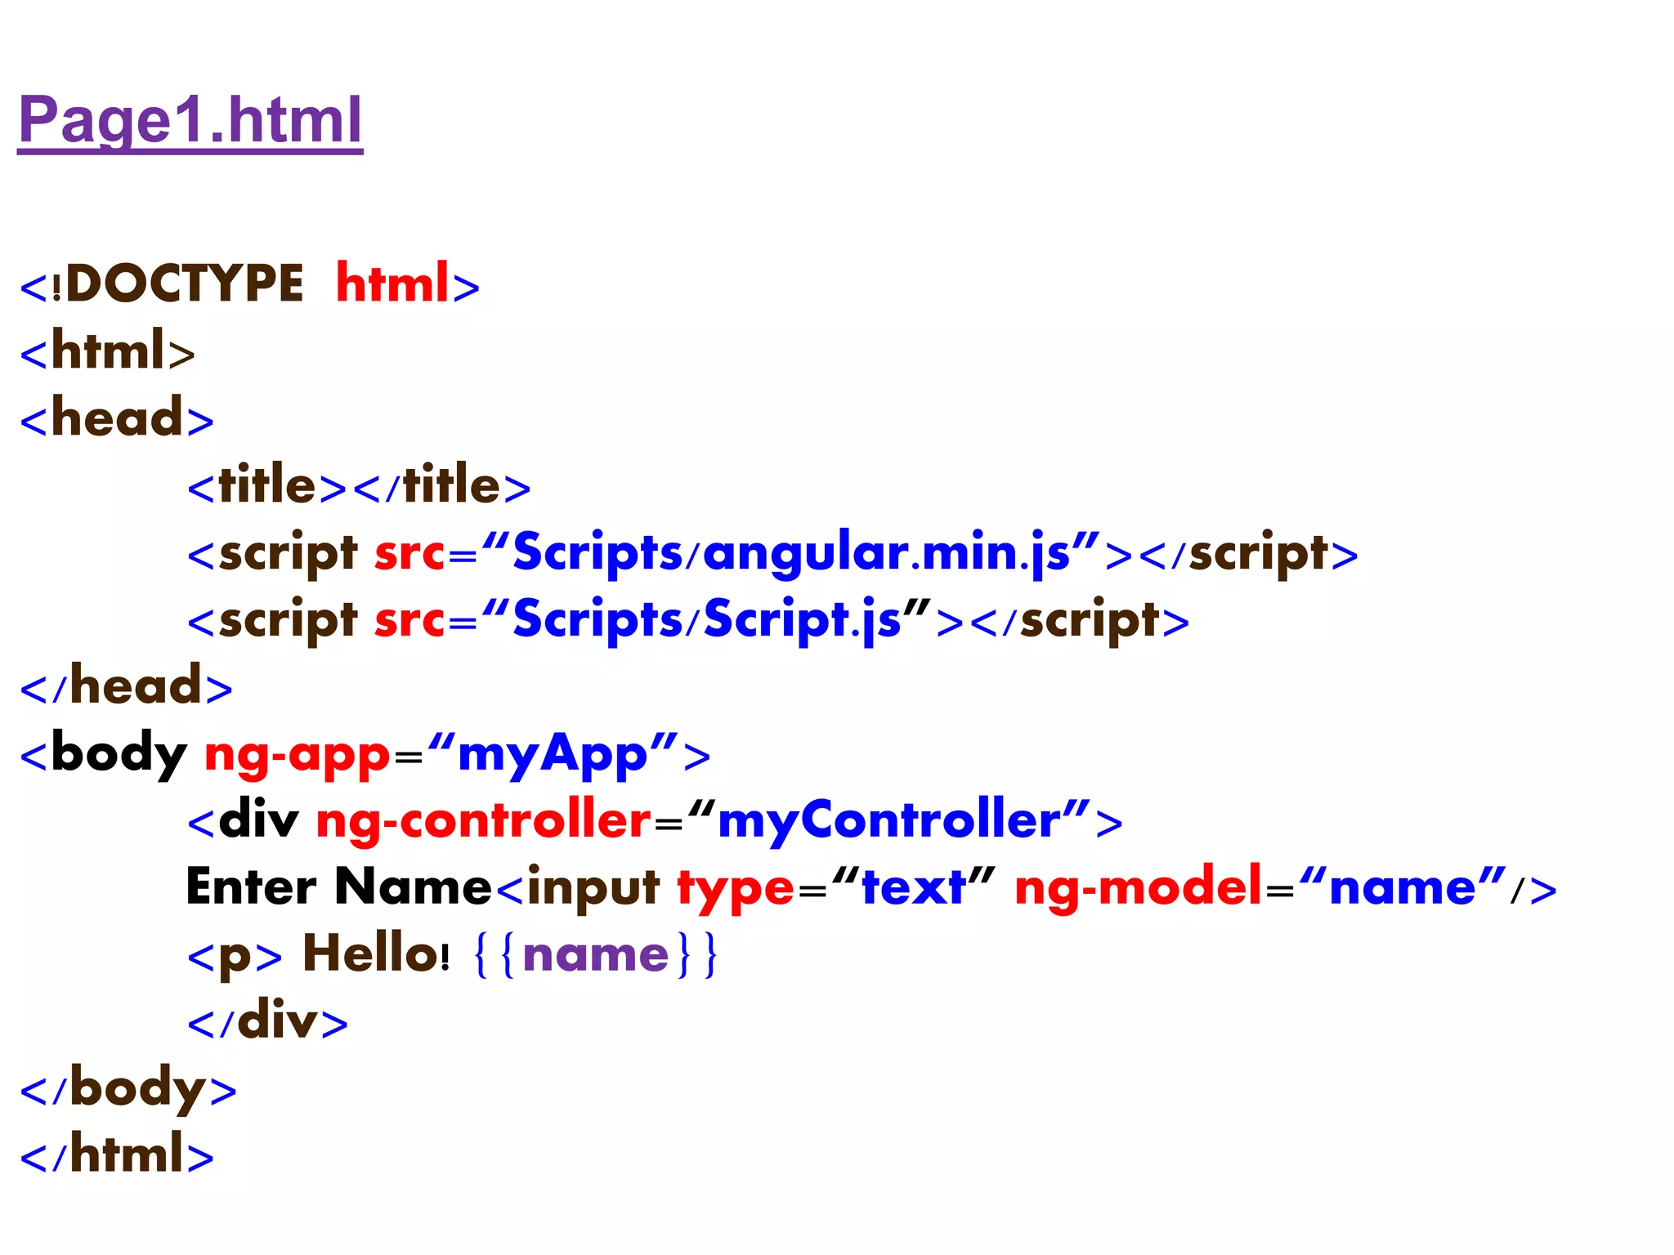The height and width of the screenshot is (1255, 1674).
Task: Click the script line with angular.min.js
Action: [x=772, y=556]
